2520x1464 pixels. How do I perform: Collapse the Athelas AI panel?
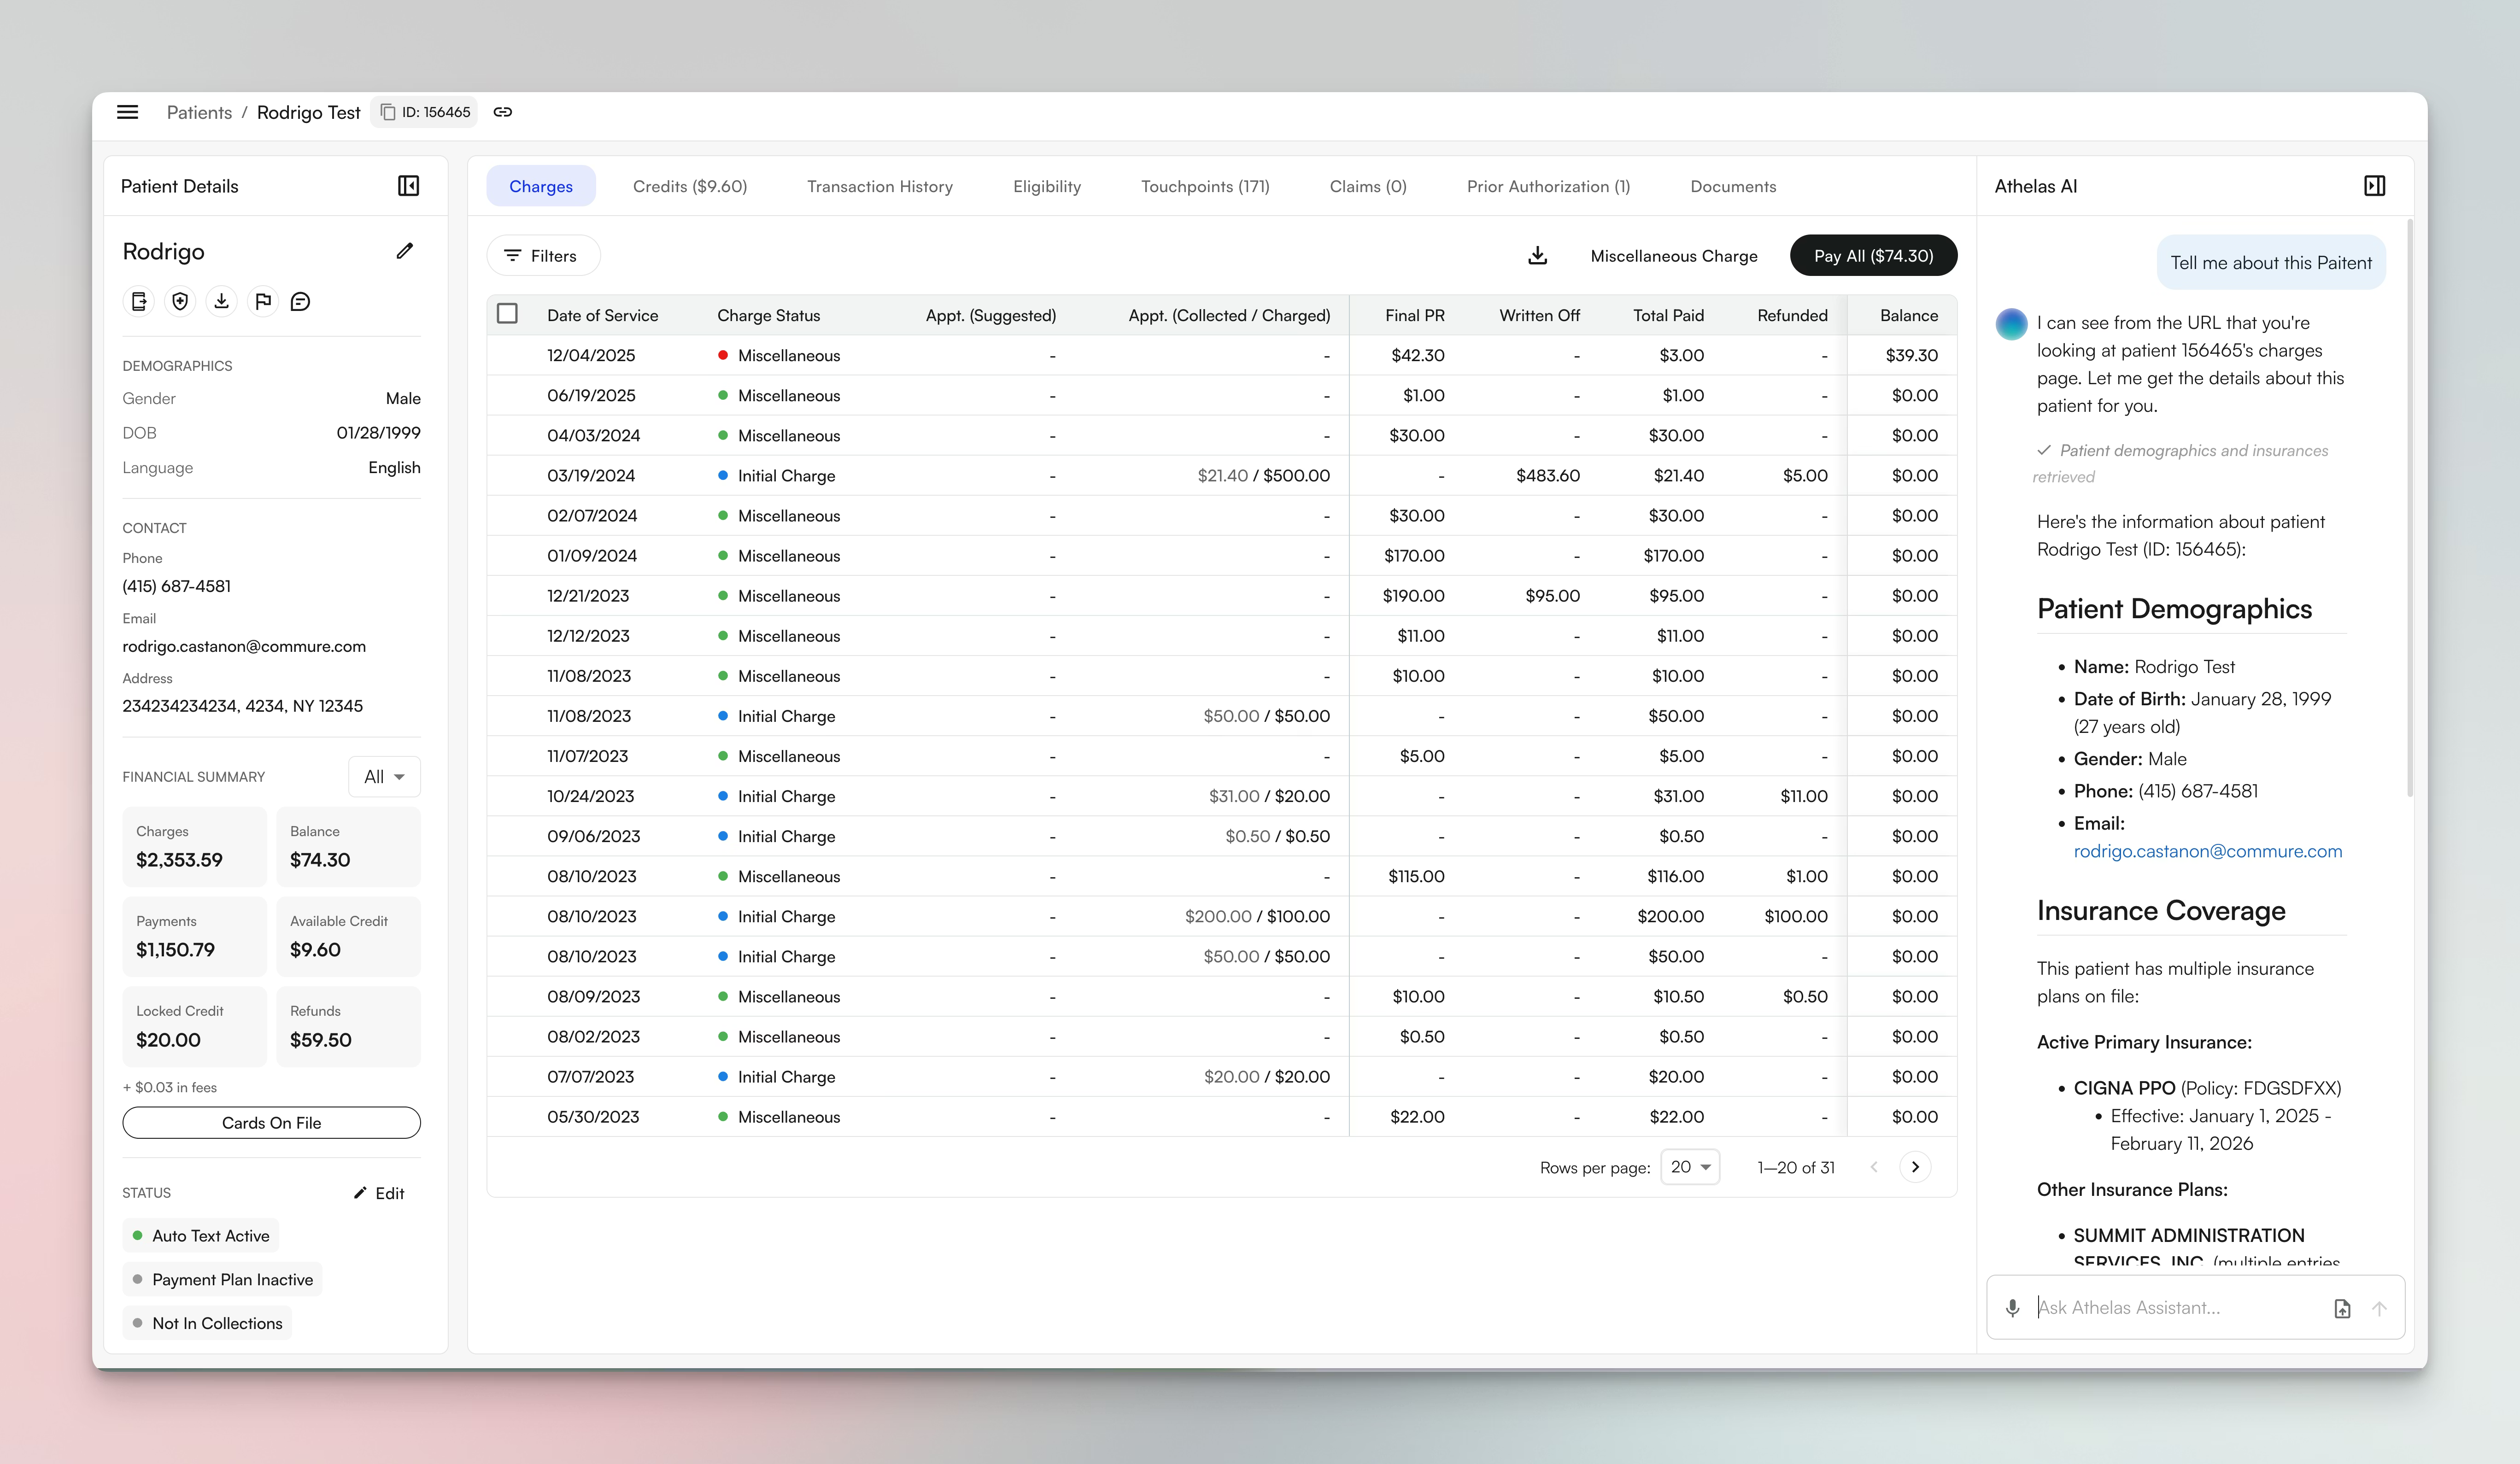(x=2375, y=185)
